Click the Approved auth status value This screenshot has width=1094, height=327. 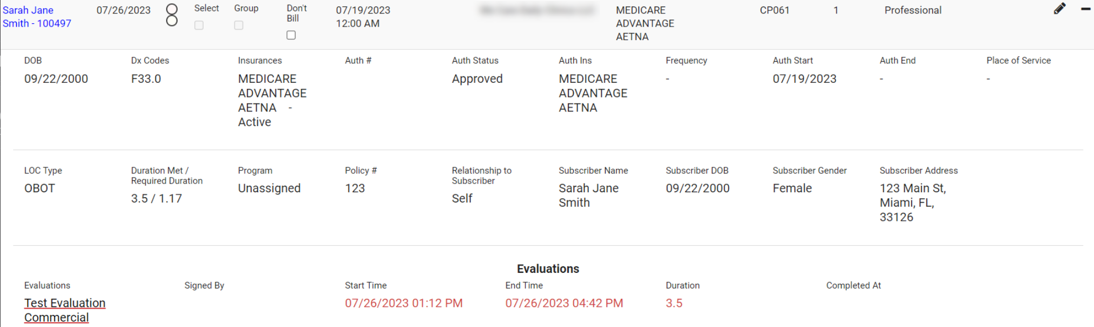pos(477,79)
